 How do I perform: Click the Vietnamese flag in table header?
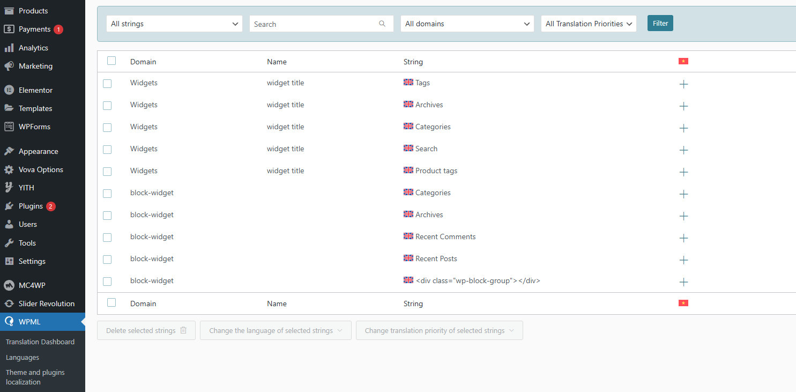coord(683,61)
